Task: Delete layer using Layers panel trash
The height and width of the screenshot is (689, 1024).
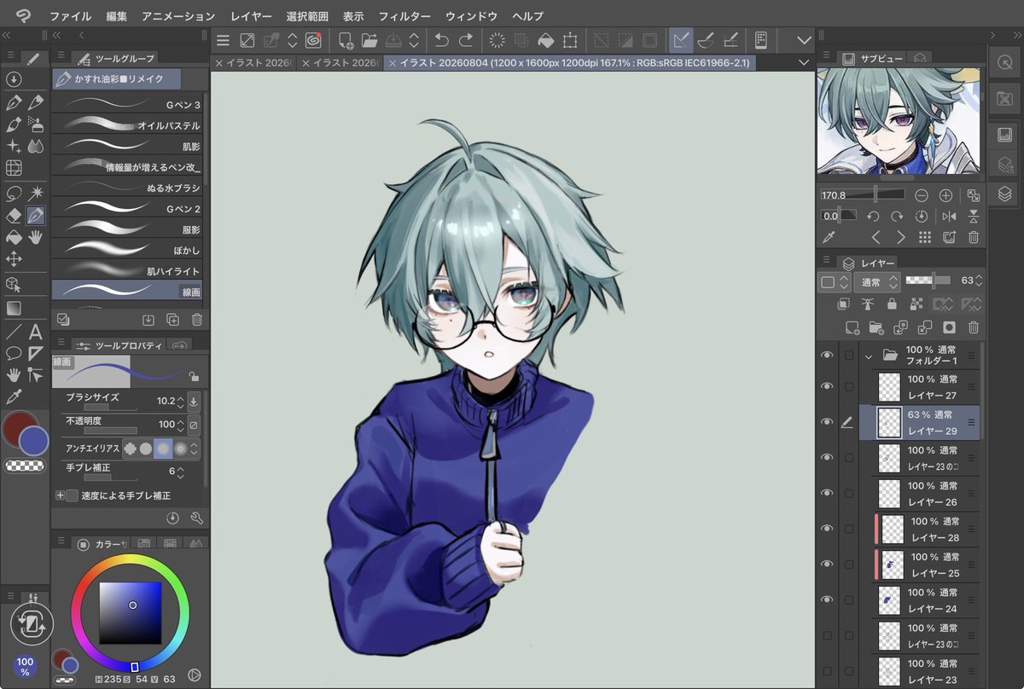Action: click(x=974, y=327)
